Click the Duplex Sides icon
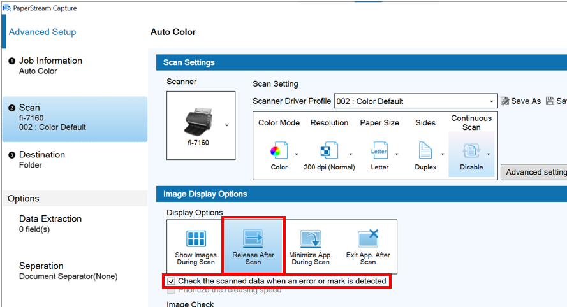Image resolution: width=567 pixels, height=307 pixels. [425, 150]
